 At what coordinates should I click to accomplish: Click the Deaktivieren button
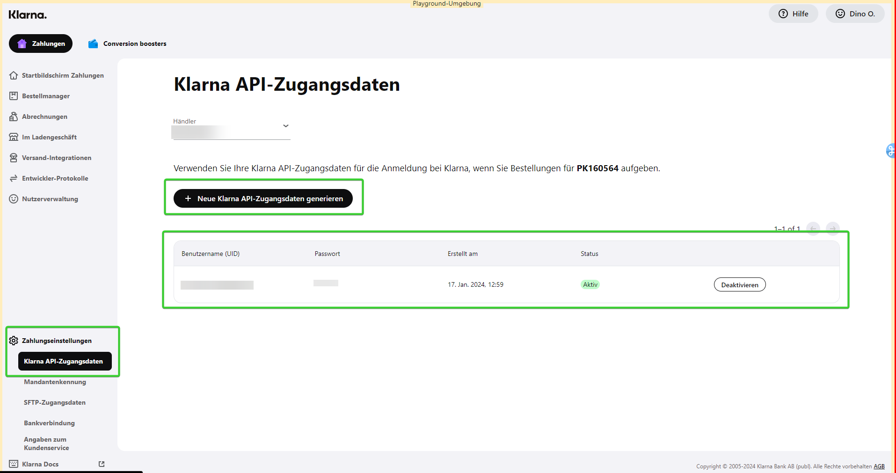740,284
